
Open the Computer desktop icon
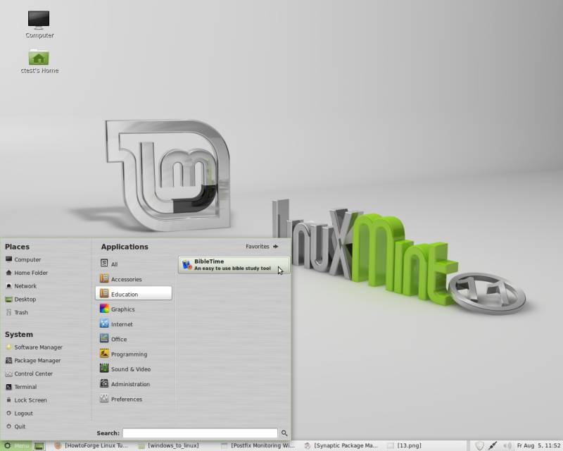pyautogui.click(x=39, y=24)
